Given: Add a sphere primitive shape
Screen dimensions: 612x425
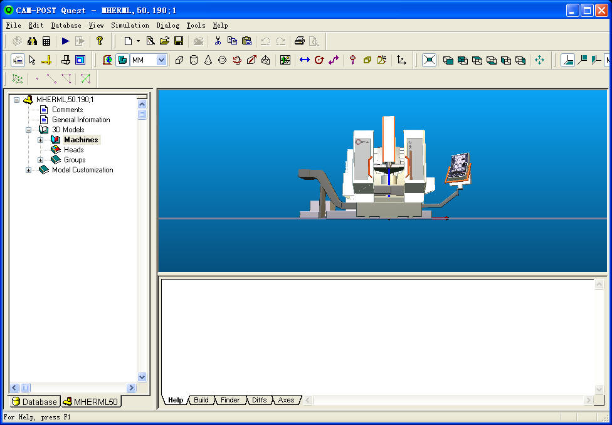Looking at the screenshot, I should (223, 60).
